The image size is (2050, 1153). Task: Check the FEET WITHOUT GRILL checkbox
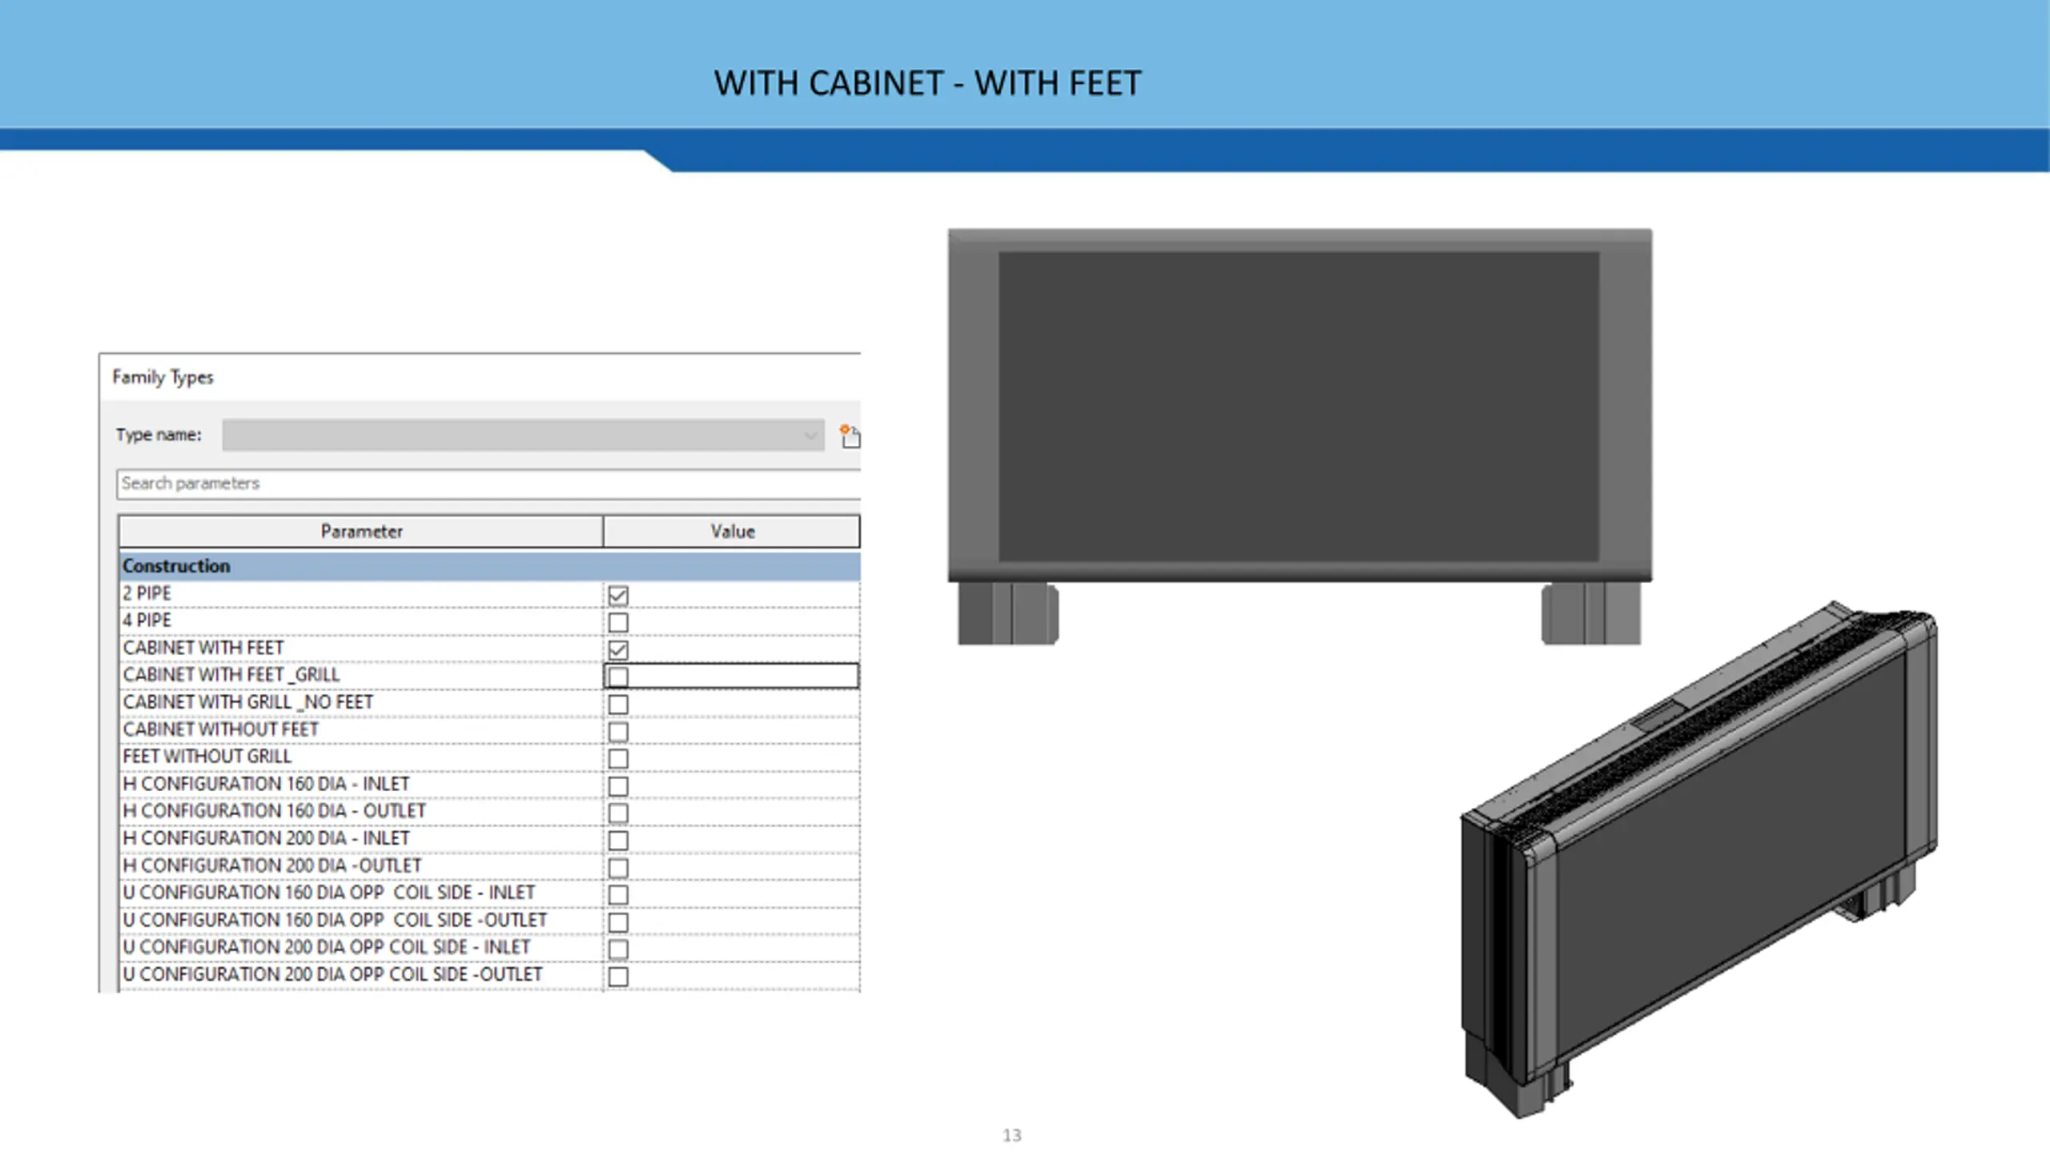(618, 758)
